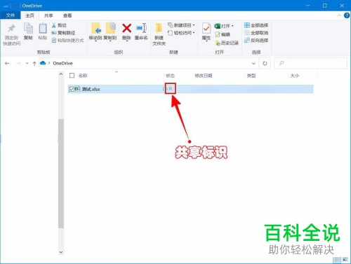The height and width of the screenshot is (264, 351).
Task: Sort by Date modified (修改日期) column
Action: pos(204,76)
